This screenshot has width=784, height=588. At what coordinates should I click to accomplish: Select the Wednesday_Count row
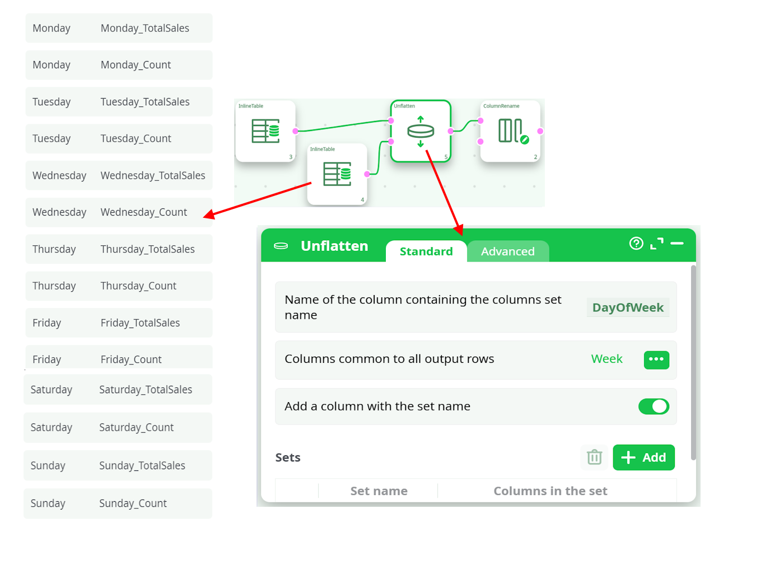point(119,212)
